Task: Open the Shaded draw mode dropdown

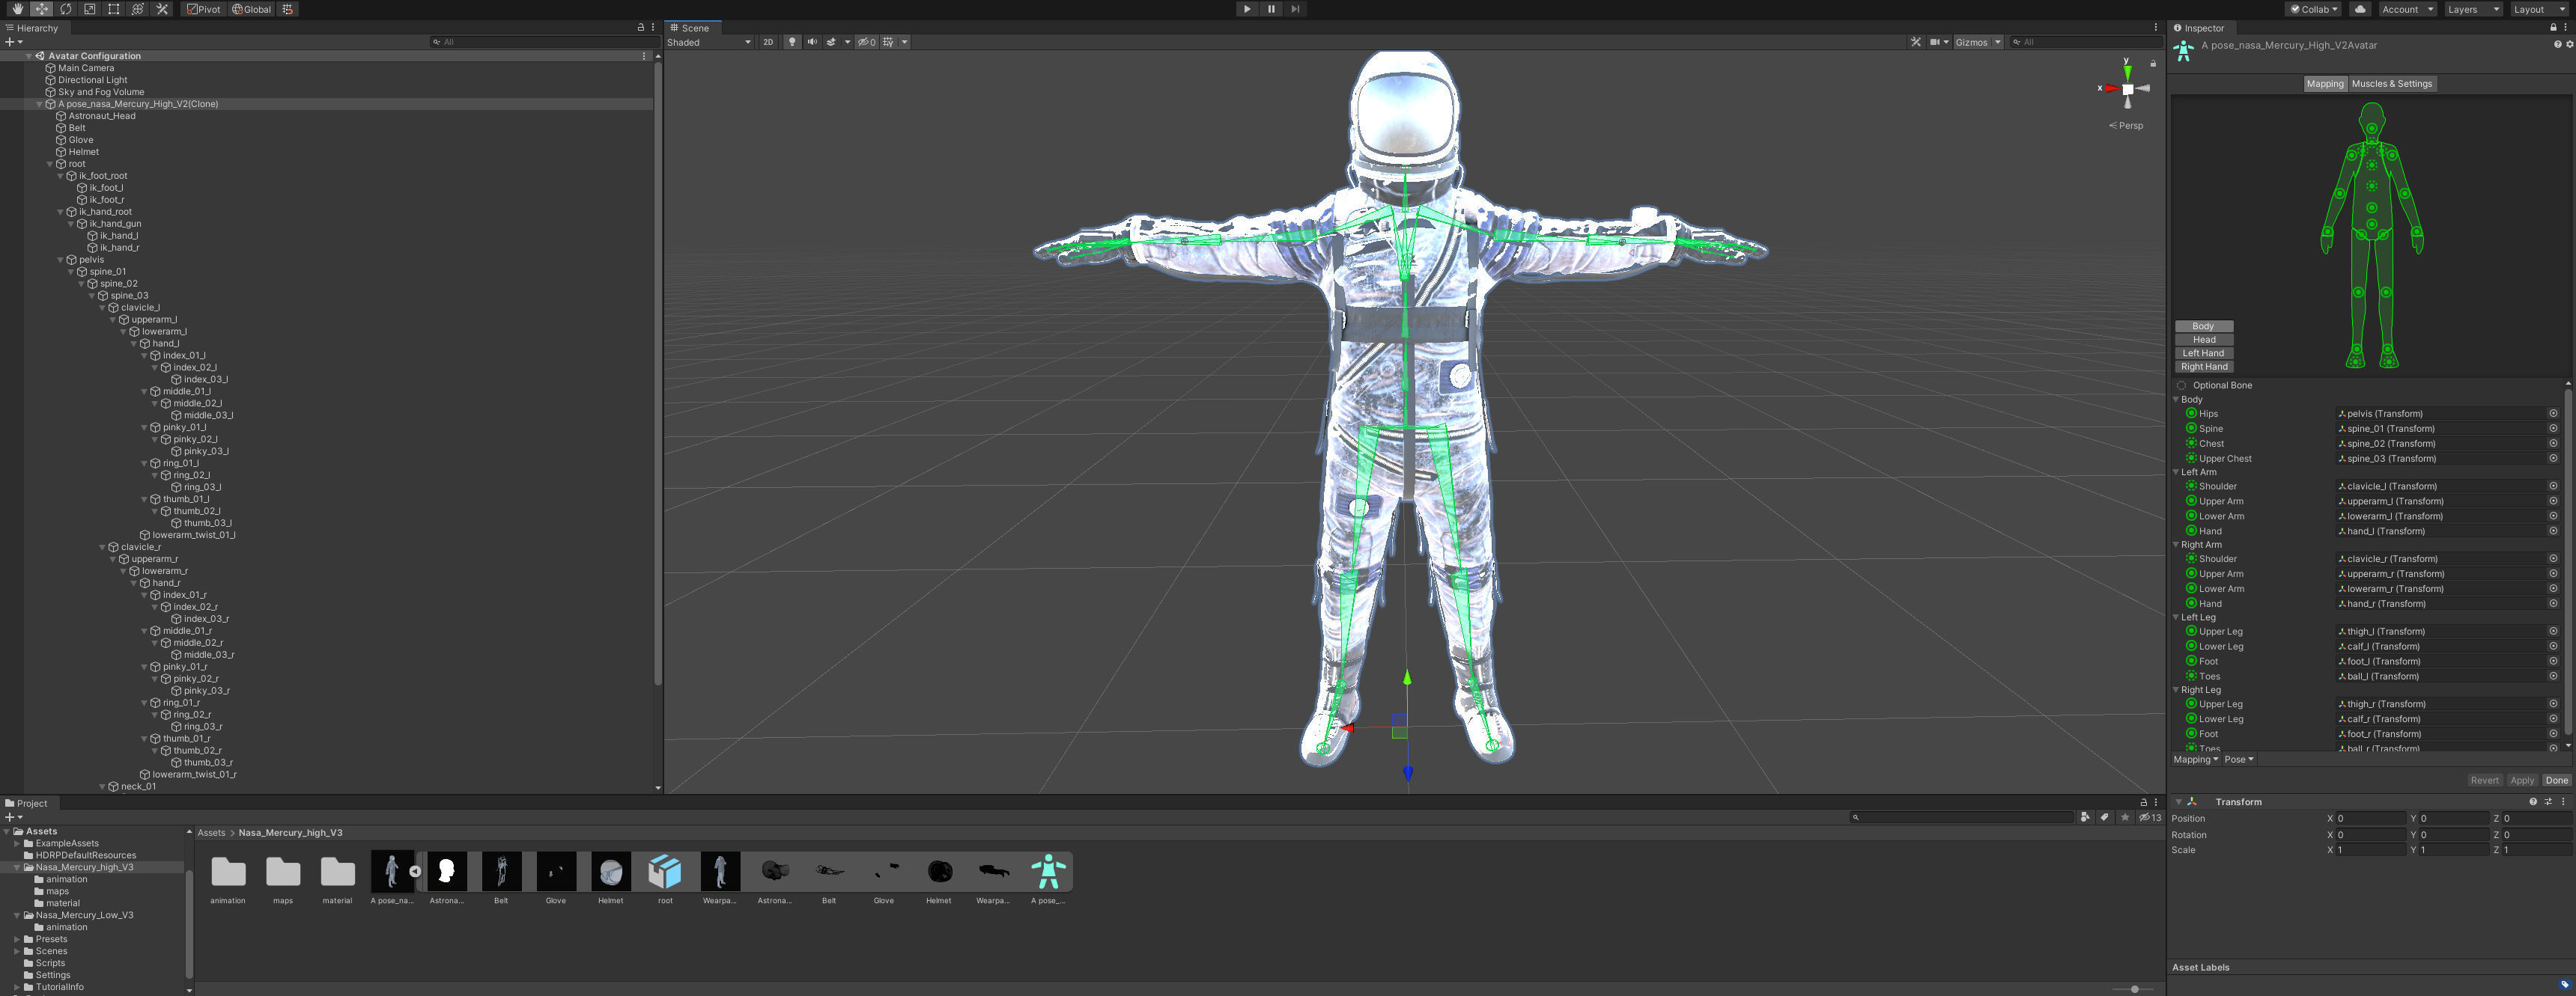Action: point(709,42)
